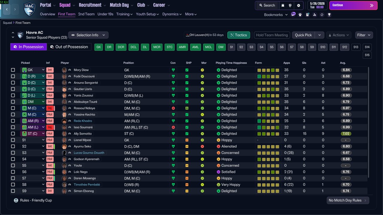Switch to the 2nd Team tab
The height and width of the screenshot is (215, 383).
tap(86, 14)
